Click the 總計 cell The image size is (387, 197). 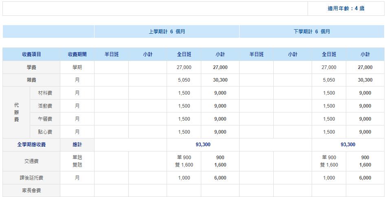pyautogui.click(x=77, y=145)
